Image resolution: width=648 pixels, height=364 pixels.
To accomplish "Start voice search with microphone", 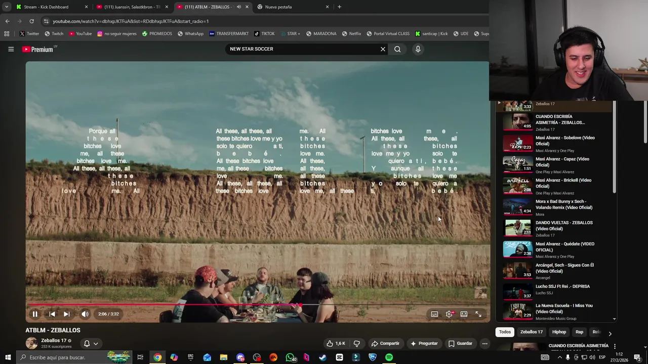I will (418, 49).
